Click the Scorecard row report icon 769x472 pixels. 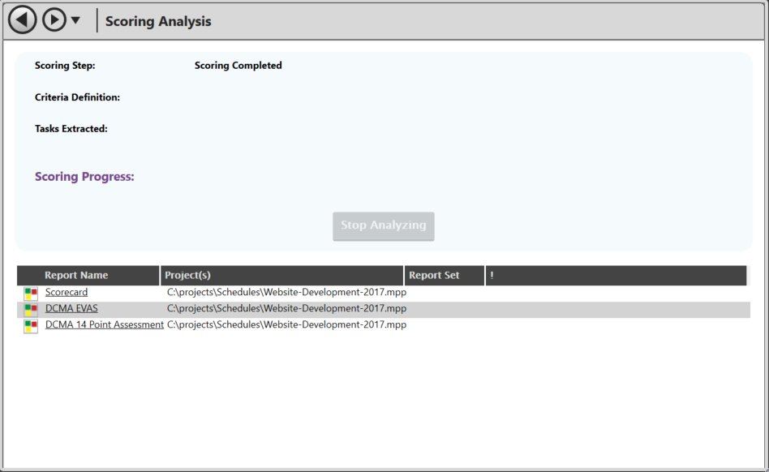tap(31, 293)
